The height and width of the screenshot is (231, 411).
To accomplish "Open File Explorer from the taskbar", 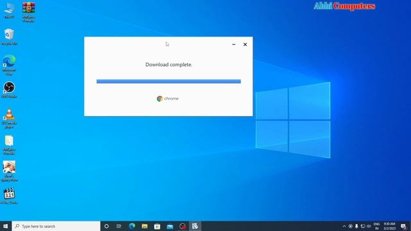I will [x=144, y=226].
